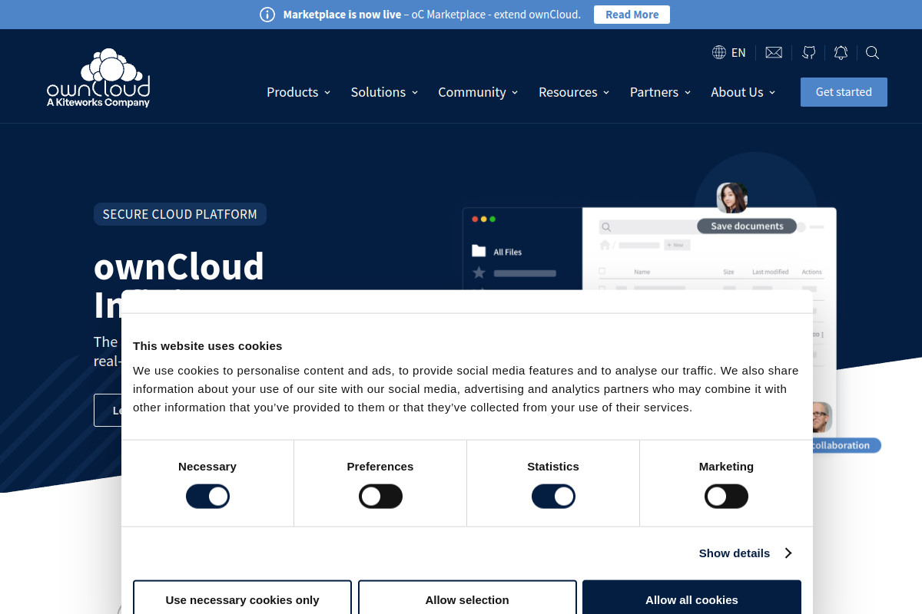The height and width of the screenshot is (614, 922).
Task: Click the SECURE CLOUD PLATFORM badge
Action: pos(180,214)
